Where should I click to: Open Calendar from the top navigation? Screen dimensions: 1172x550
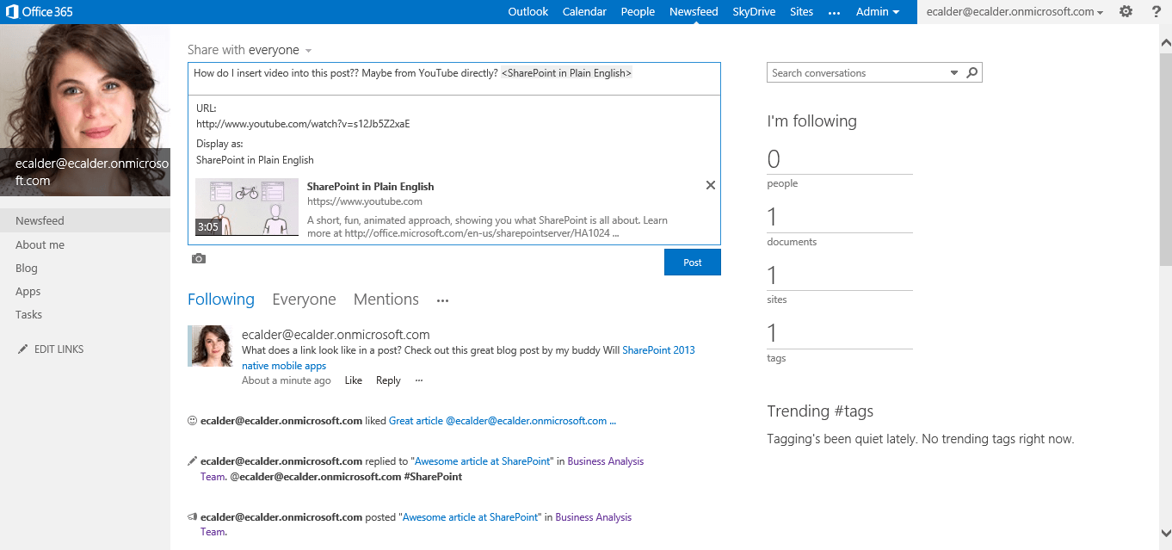[x=585, y=12]
